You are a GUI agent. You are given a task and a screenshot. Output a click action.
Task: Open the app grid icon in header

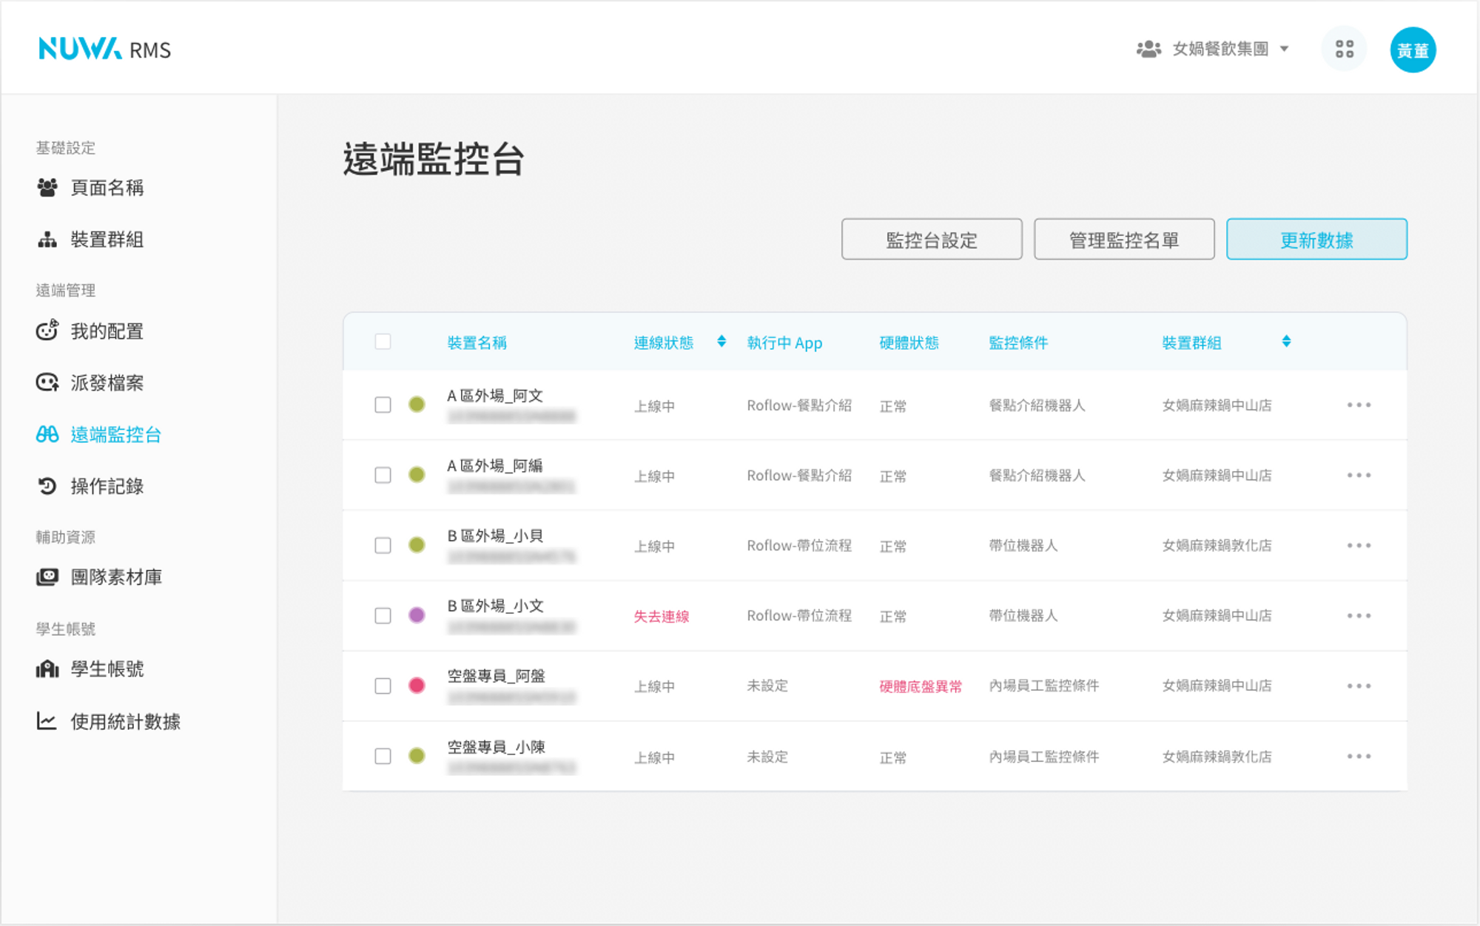(1344, 50)
